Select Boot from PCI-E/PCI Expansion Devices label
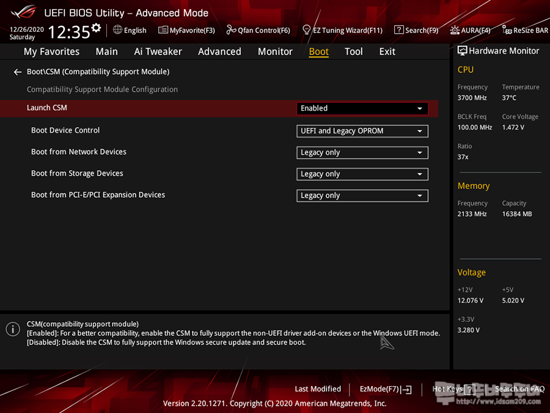The width and height of the screenshot is (550, 413). tap(98, 195)
